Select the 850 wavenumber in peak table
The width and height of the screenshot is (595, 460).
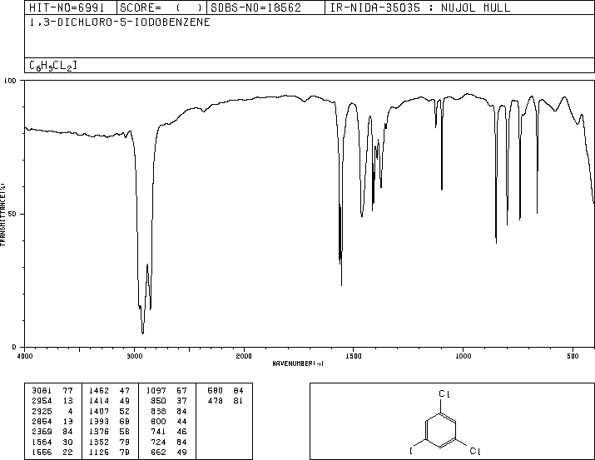click(158, 401)
